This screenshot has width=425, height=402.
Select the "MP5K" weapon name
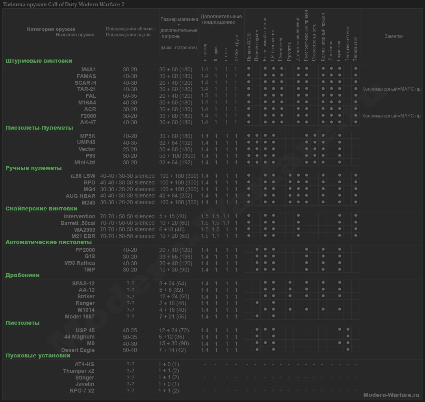coord(88,136)
